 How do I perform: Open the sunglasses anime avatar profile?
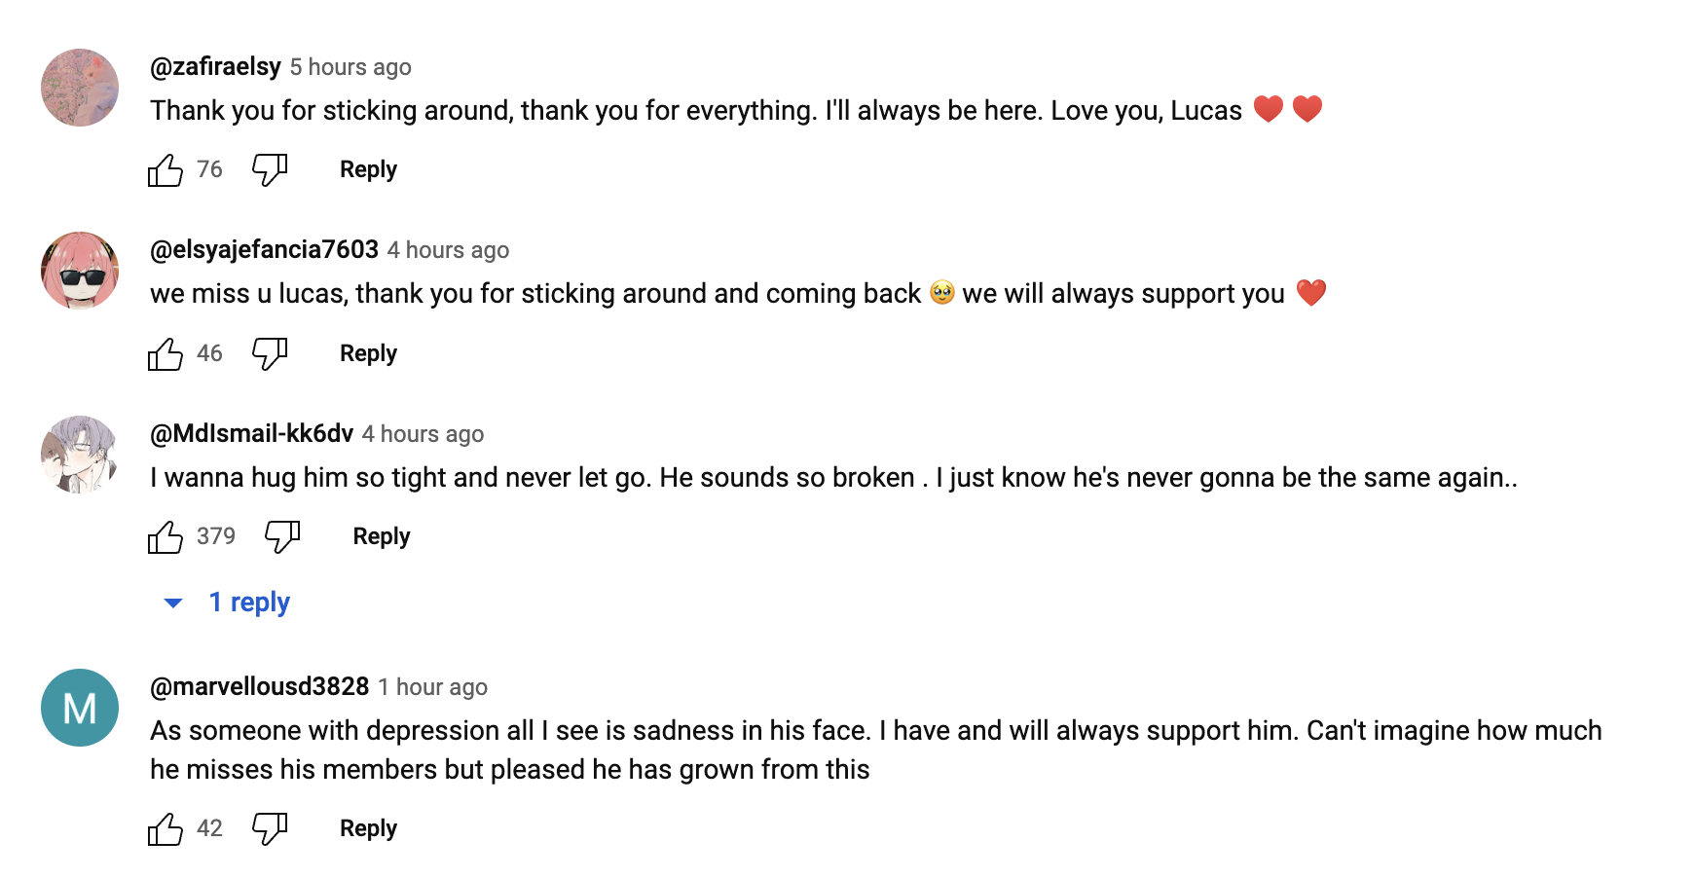pyautogui.click(x=80, y=271)
